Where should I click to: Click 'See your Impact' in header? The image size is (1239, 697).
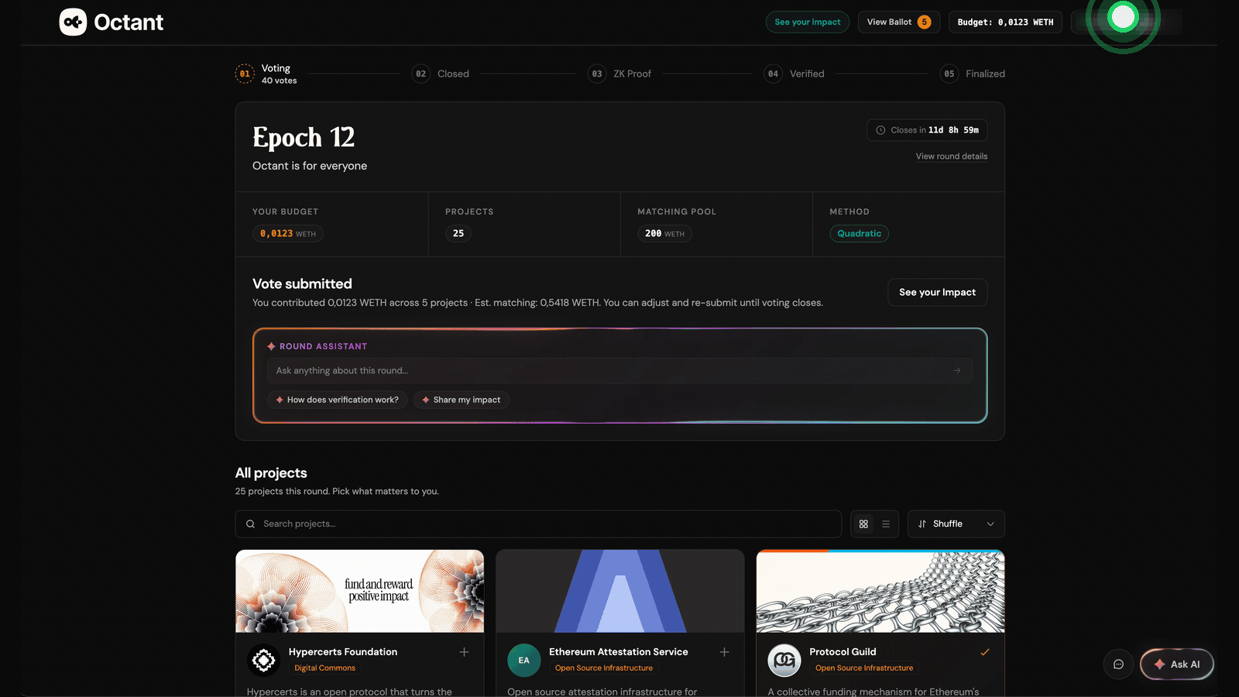[807, 22]
